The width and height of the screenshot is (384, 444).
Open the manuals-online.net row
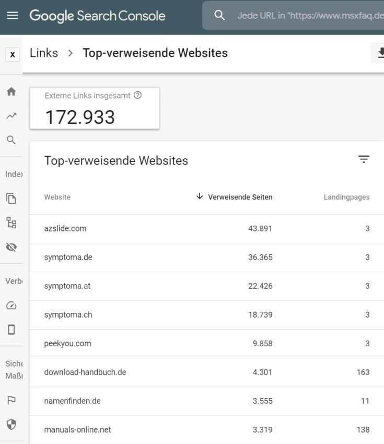(x=207, y=429)
